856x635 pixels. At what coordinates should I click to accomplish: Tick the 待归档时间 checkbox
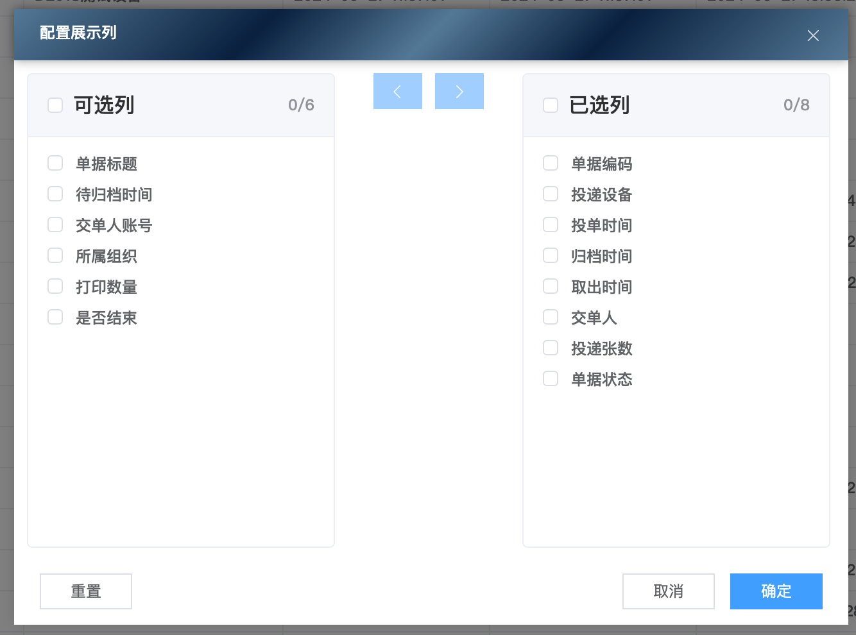pos(55,194)
